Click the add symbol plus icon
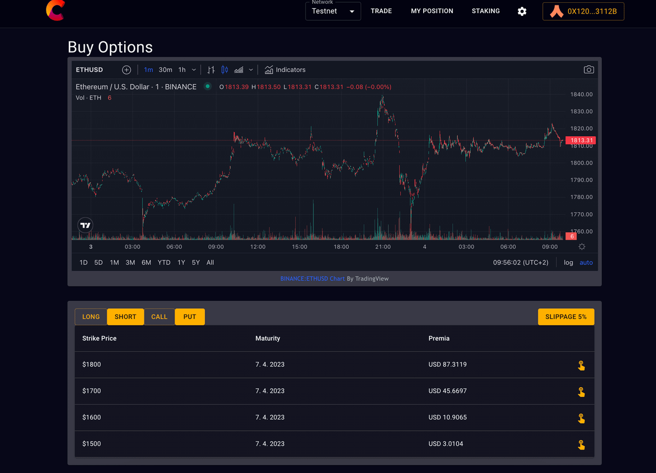 pos(126,70)
